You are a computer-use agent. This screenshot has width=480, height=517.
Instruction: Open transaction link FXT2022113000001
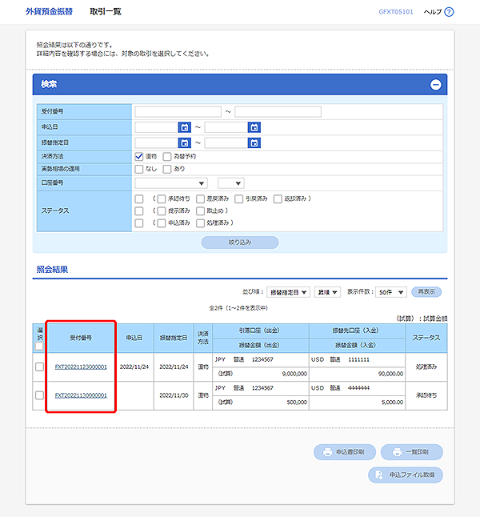[x=81, y=395]
